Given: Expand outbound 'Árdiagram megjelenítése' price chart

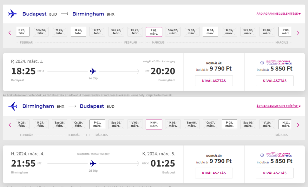Looking at the screenshot, I should coord(278,14).
